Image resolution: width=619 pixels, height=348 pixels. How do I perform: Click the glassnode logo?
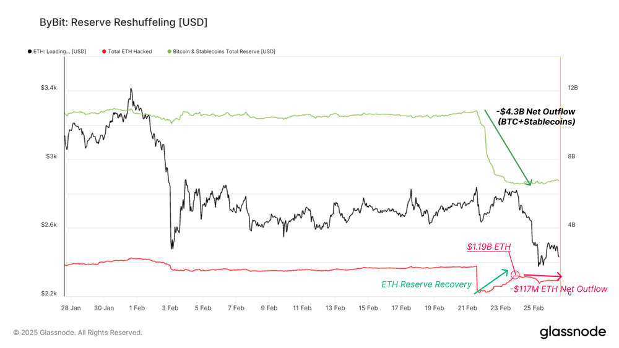573,332
